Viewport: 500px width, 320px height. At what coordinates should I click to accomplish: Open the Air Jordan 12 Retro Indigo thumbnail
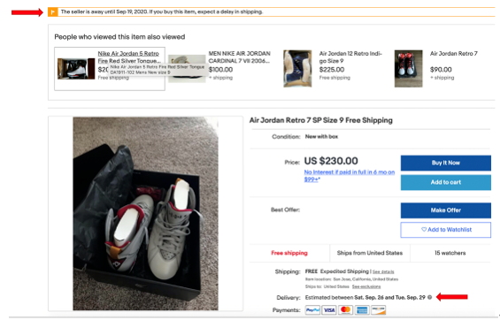297,68
